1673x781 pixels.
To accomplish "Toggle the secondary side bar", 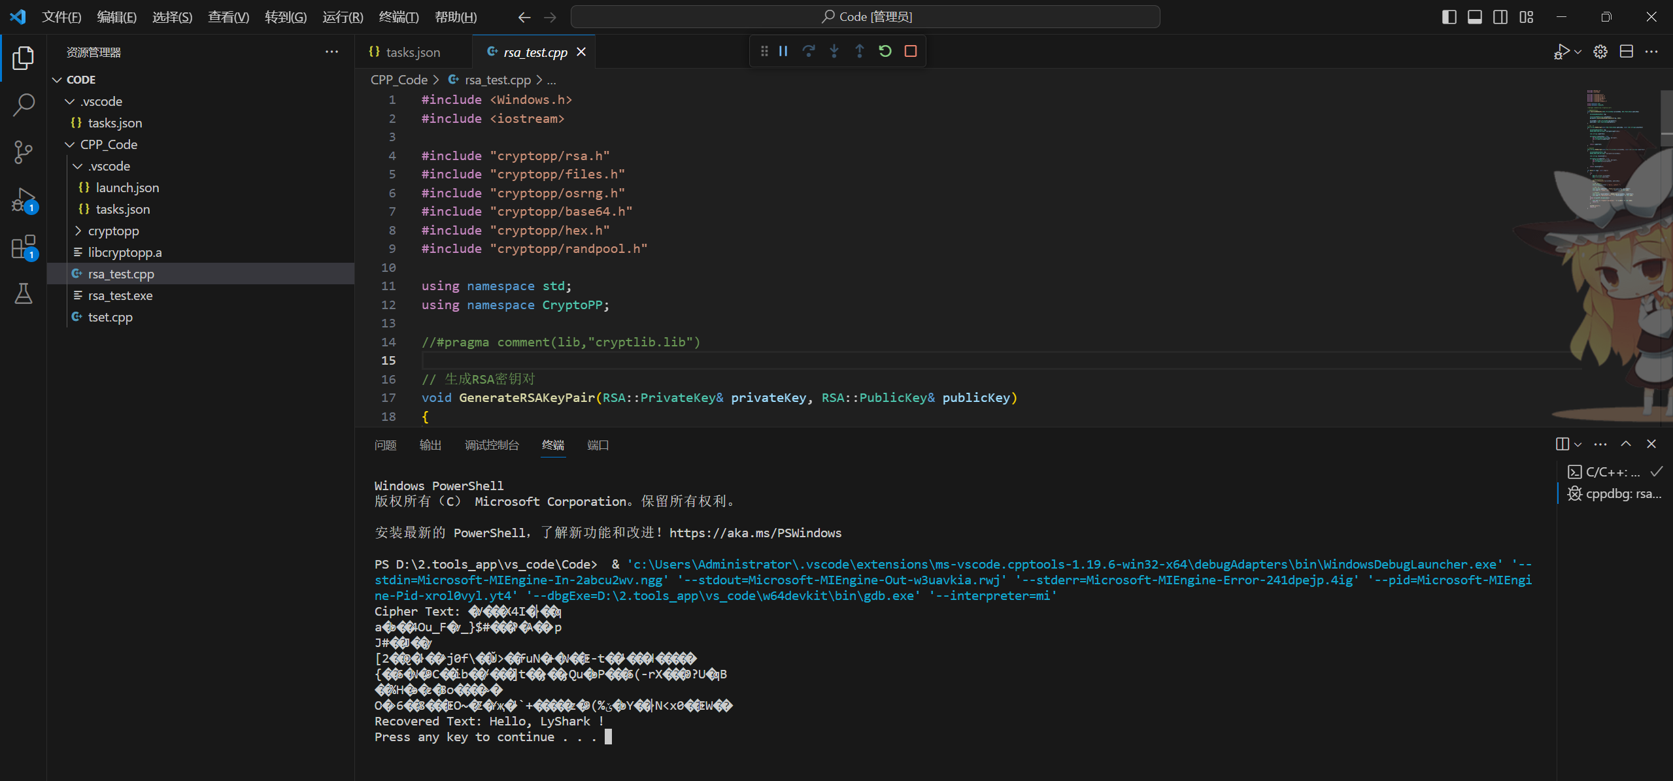I will click(x=1500, y=16).
